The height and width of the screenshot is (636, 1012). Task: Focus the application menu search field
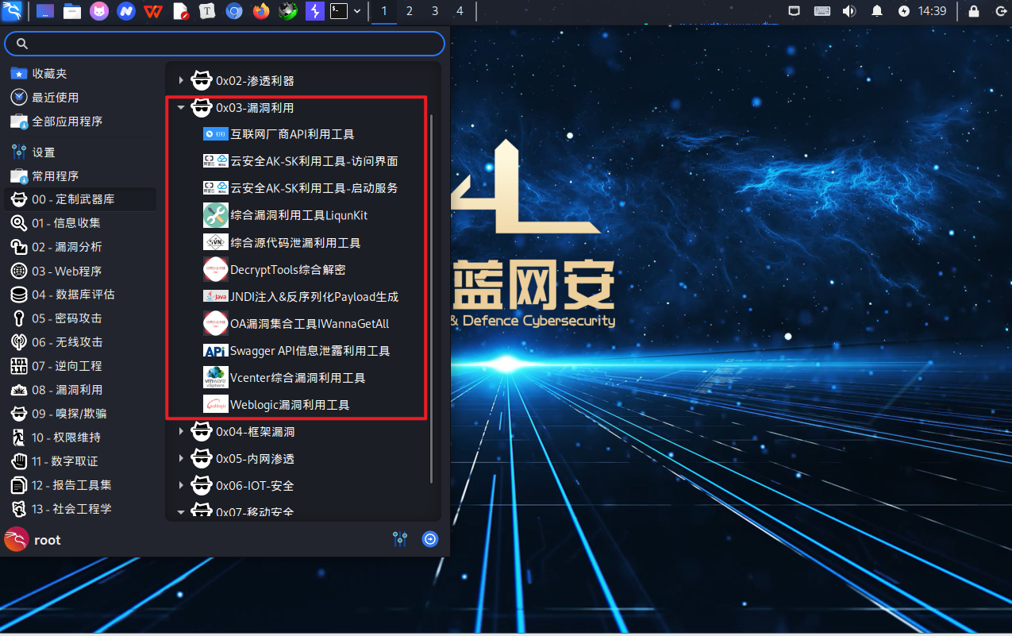click(225, 44)
